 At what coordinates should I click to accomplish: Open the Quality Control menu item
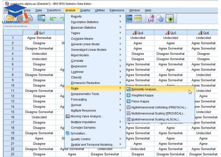coord(81,139)
